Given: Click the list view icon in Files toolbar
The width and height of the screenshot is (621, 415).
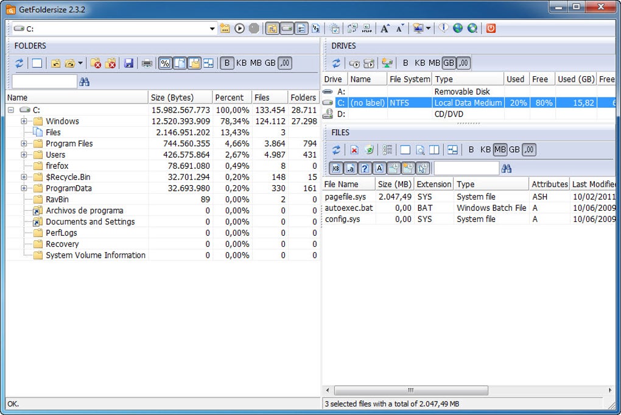Looking at the screenshot, I should click(387, 150).
